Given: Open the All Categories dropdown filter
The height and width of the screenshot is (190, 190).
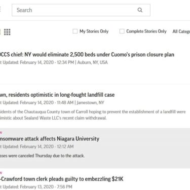Looking at the screenshot, I should (x=181, y=31).
